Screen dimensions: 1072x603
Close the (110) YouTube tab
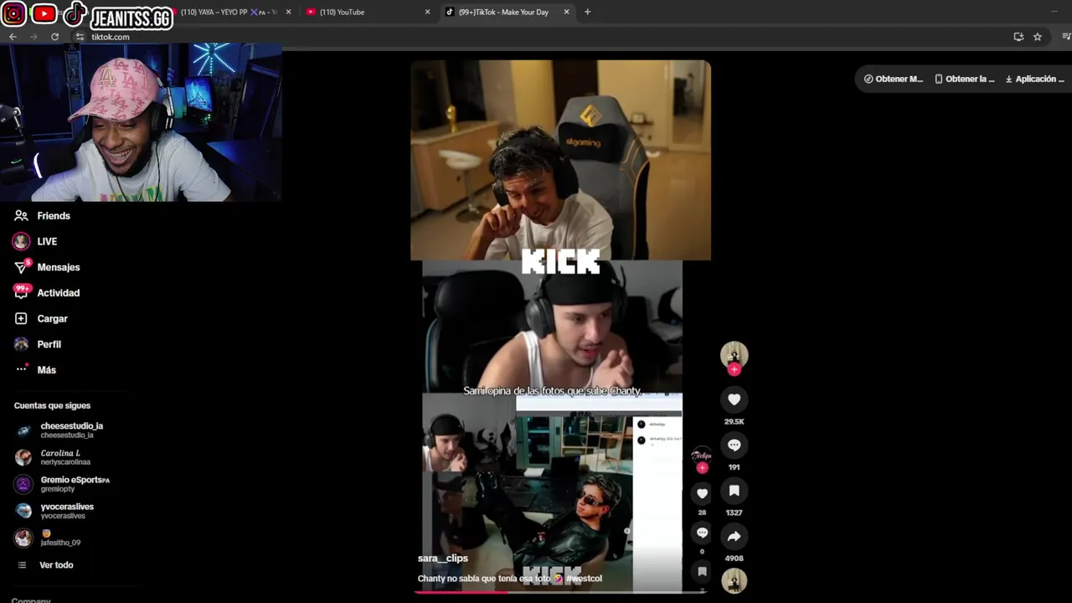click(428, 12)
